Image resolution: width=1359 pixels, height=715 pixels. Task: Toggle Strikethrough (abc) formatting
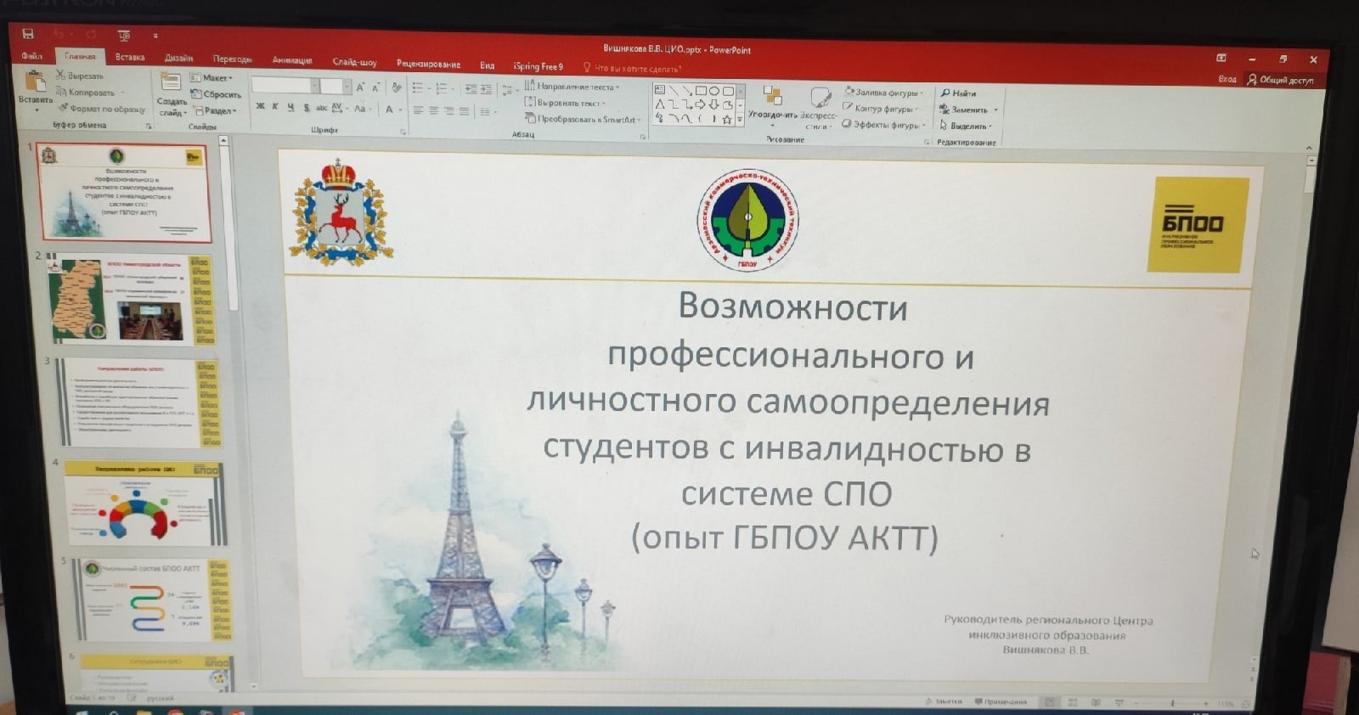click(321, 108)
